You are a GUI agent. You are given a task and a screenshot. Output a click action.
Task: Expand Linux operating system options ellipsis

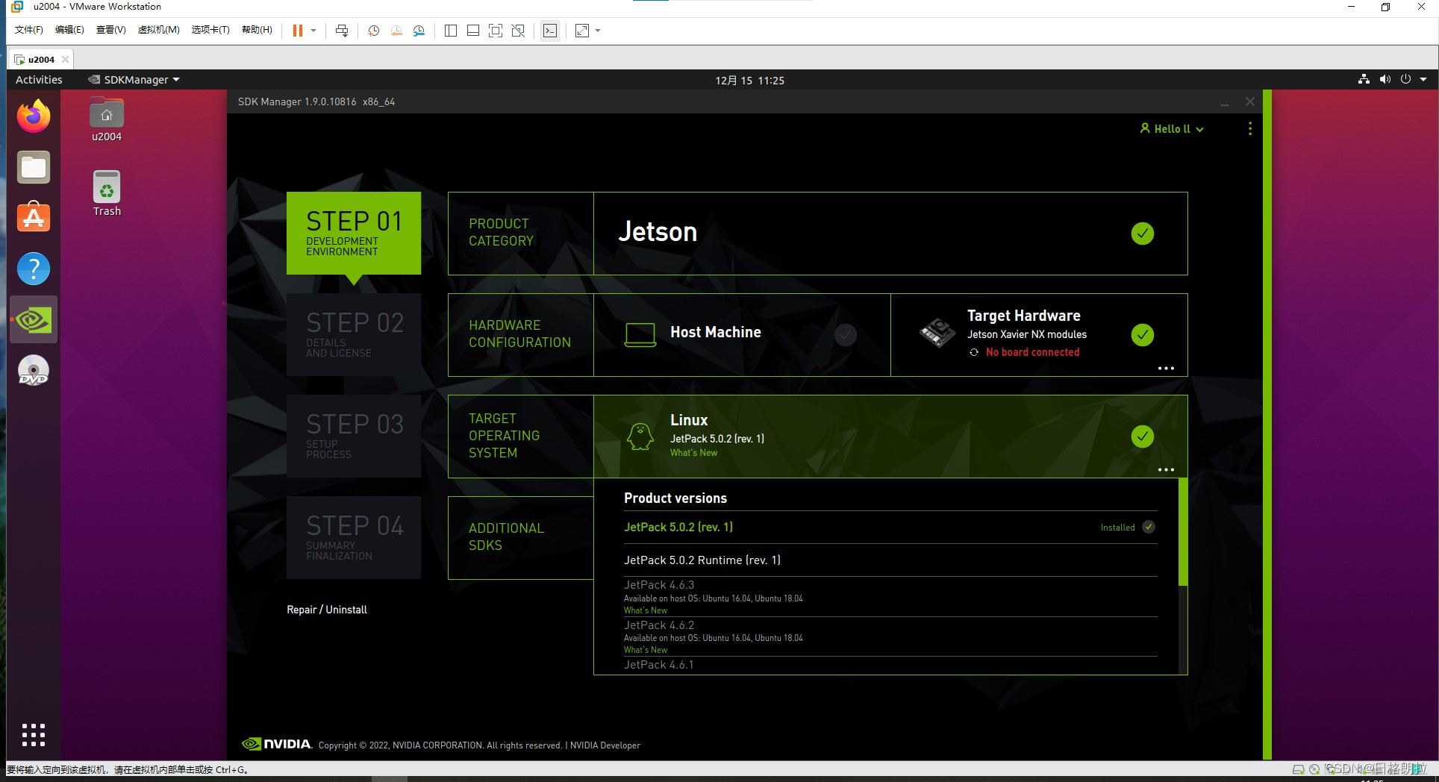[x=1166, y=469]
